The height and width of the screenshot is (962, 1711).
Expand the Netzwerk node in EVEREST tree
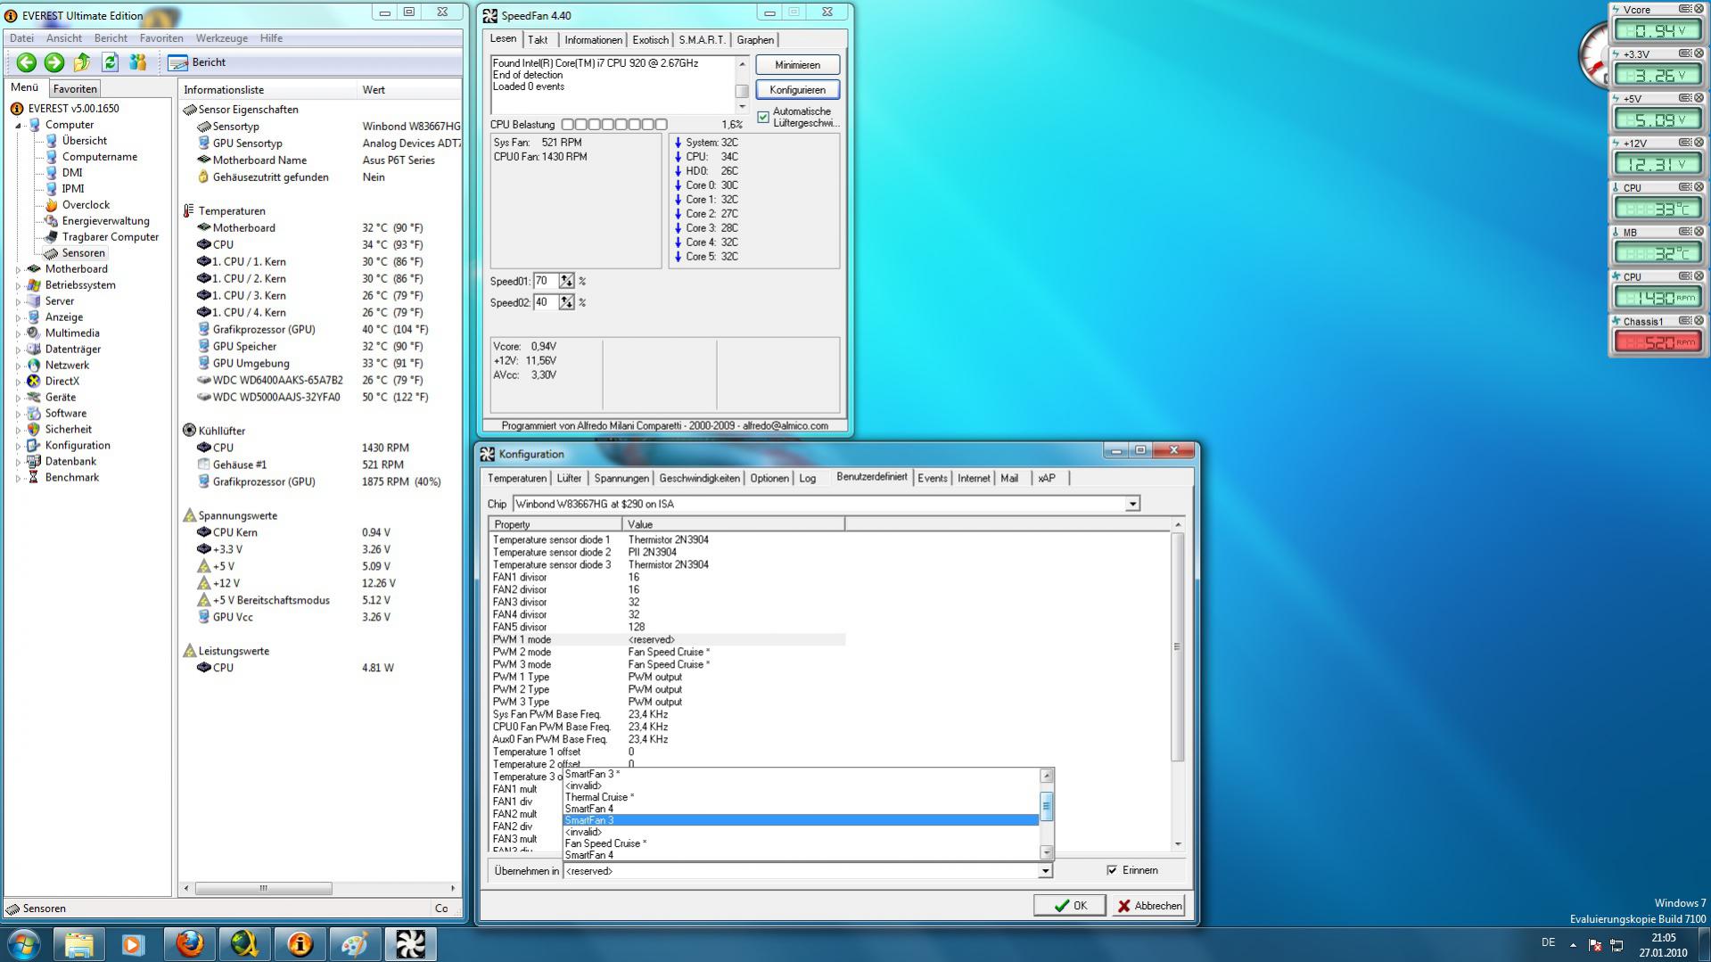[18, 366]
